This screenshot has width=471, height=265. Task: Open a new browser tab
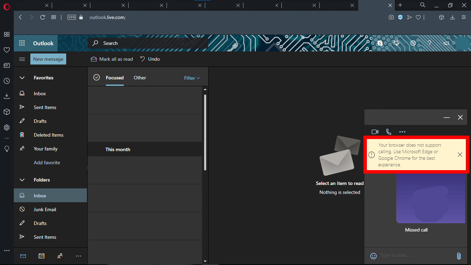[x=400, y=5]
